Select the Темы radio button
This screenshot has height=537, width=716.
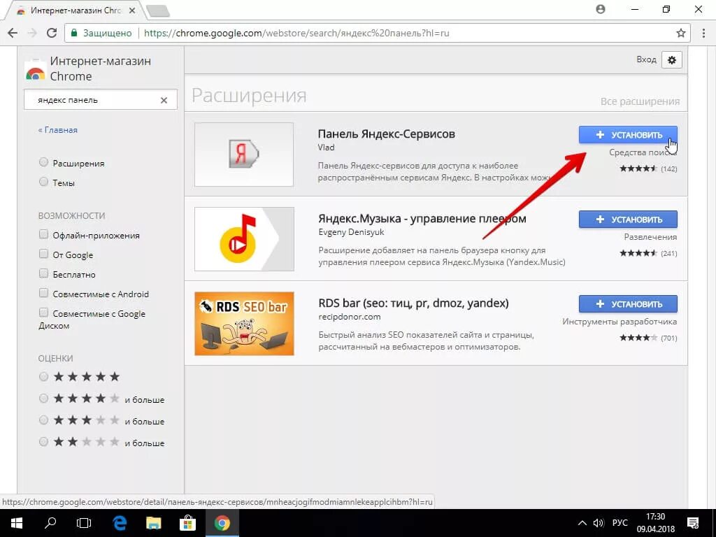point(43,182)
